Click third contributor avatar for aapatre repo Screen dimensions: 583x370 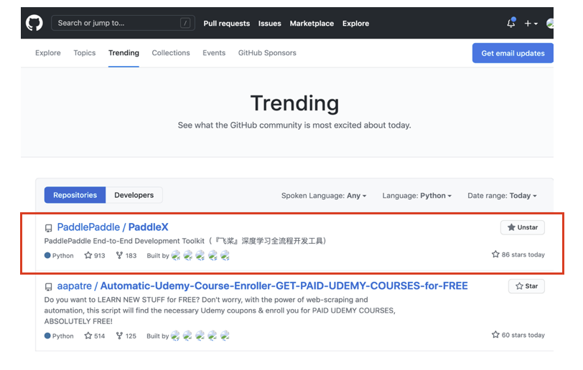point(200,336)
